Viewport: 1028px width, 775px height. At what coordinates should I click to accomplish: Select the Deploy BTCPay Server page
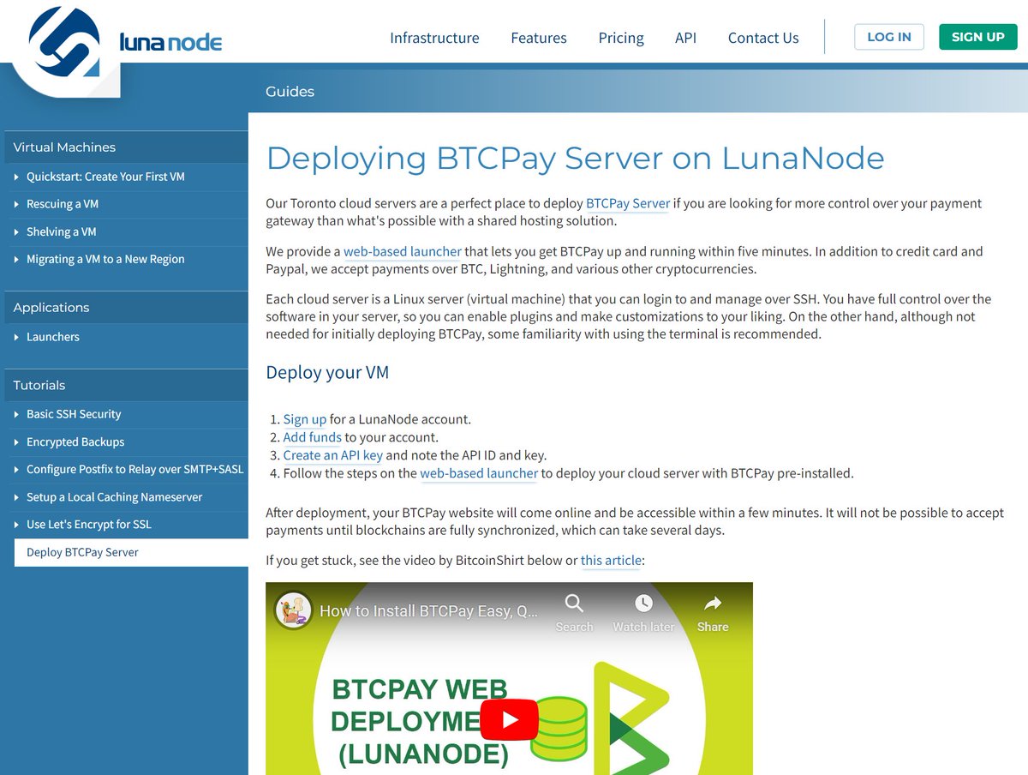82,552
